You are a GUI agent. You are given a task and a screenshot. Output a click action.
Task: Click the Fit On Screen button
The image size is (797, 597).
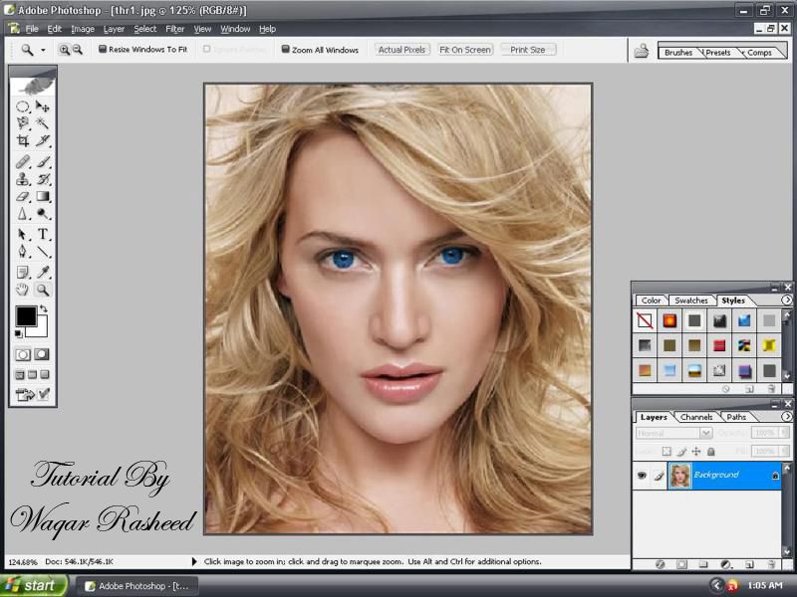coord(465,50)
